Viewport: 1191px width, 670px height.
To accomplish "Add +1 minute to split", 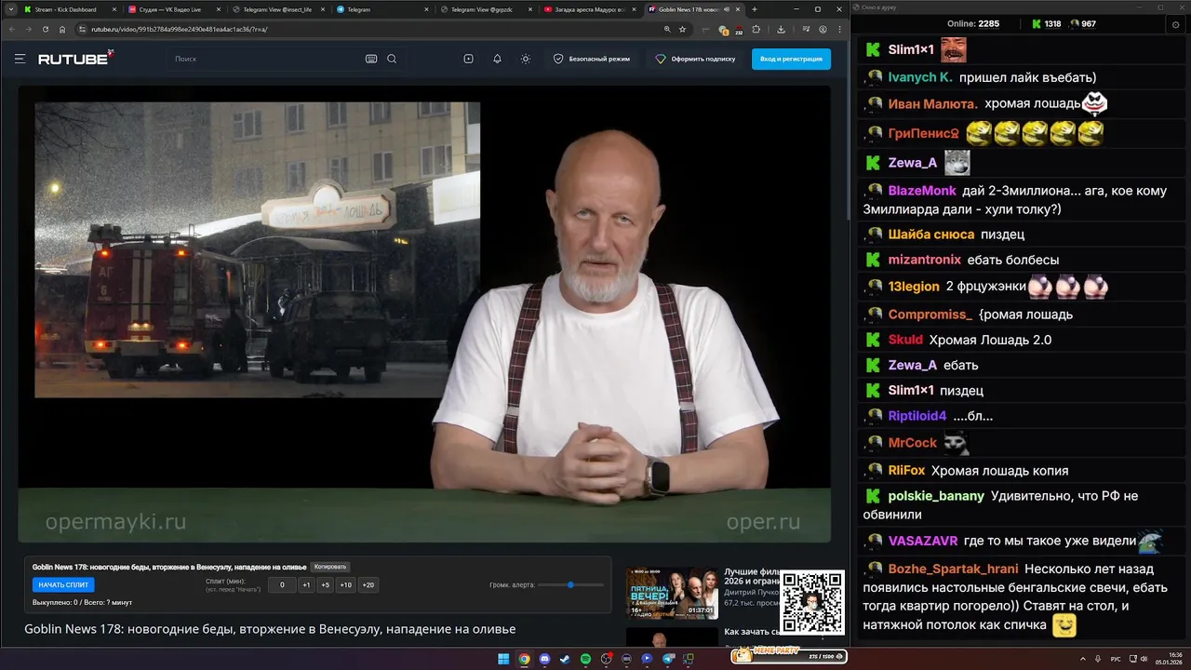I will pos(306,584).
